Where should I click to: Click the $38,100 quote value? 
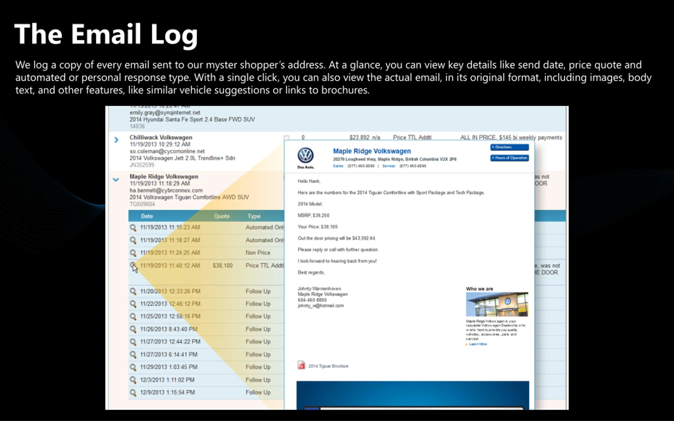coord(222,266)
